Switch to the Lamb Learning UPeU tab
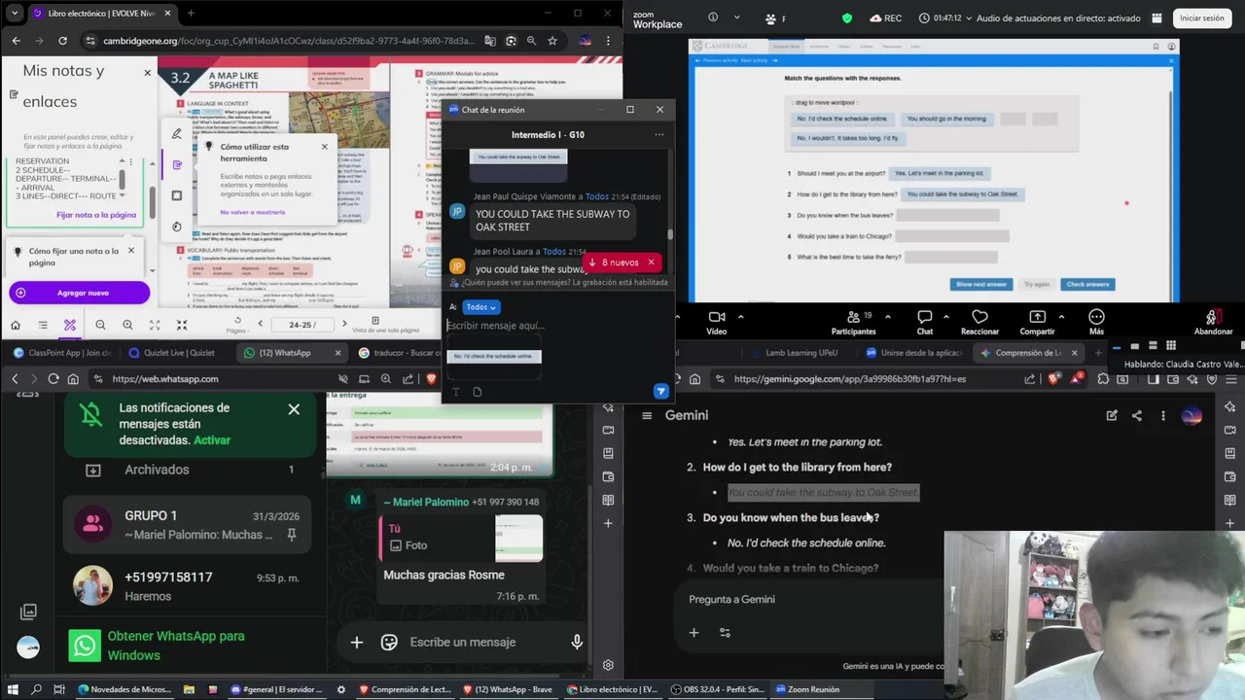 pyautogui.click(x=801, y=353)
